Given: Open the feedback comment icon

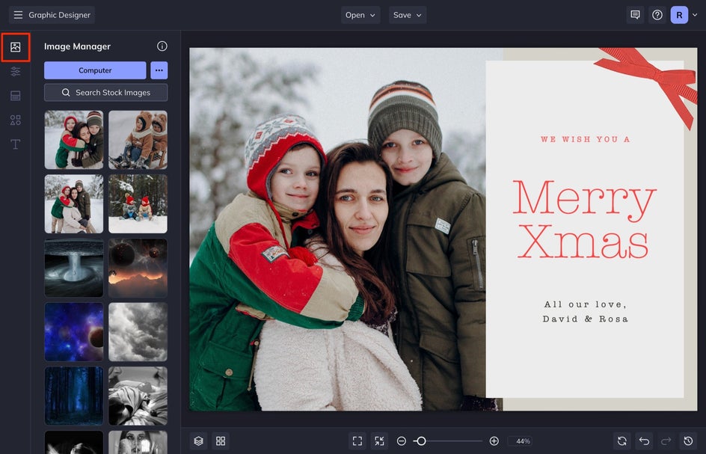Looking at the screenshot, I should pyautogui.click(x=635, y=15).
